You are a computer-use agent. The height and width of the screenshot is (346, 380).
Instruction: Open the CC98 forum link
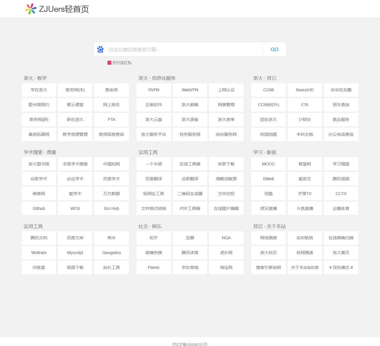(x=268, y=90)
